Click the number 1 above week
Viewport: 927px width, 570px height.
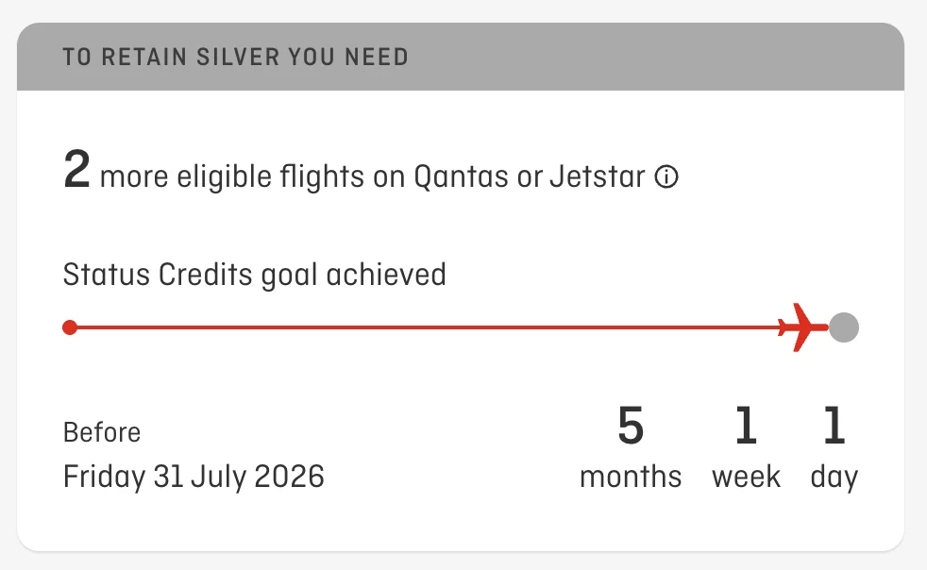click(746, 427)
